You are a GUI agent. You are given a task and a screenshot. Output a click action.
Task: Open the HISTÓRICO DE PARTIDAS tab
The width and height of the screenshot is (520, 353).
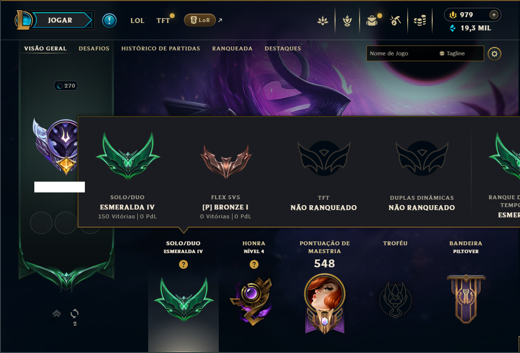click(x=160, y=48)
